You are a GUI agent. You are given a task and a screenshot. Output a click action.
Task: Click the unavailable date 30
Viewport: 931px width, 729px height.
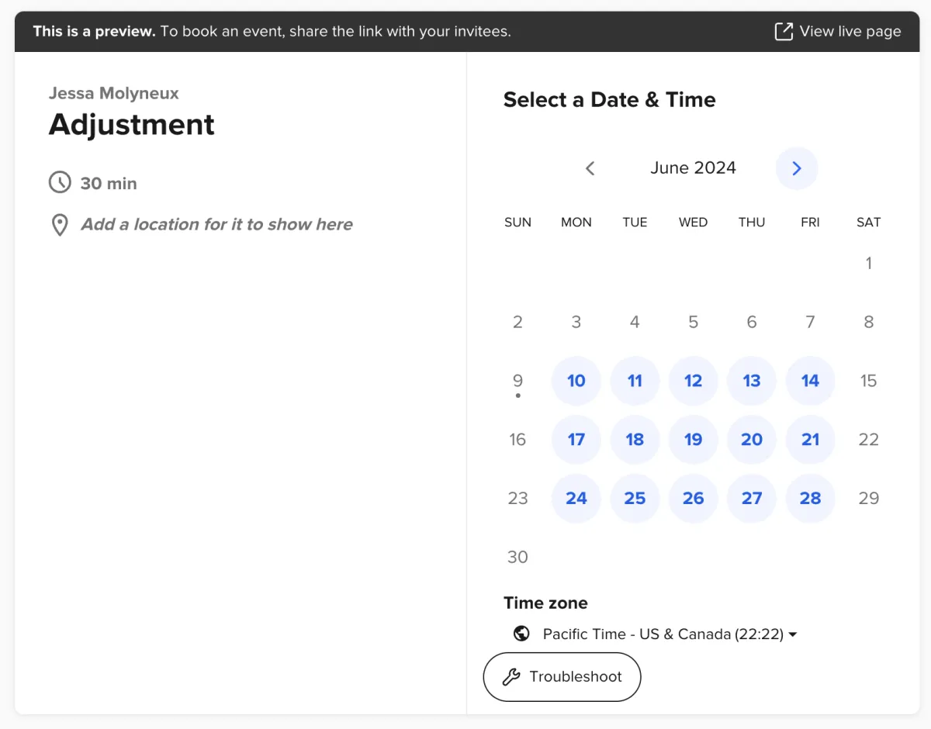tap(517, 557)
